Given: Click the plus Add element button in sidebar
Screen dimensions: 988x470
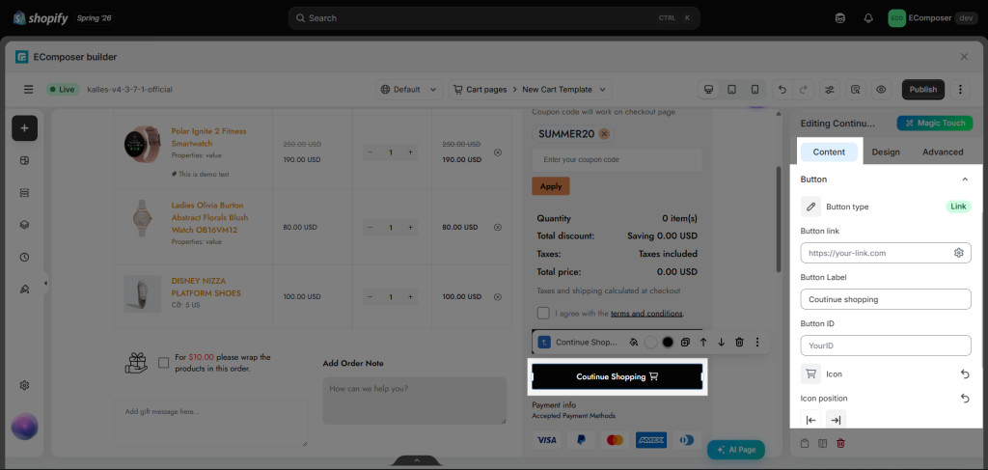Looking at the screenshot, I should [24, 128].
